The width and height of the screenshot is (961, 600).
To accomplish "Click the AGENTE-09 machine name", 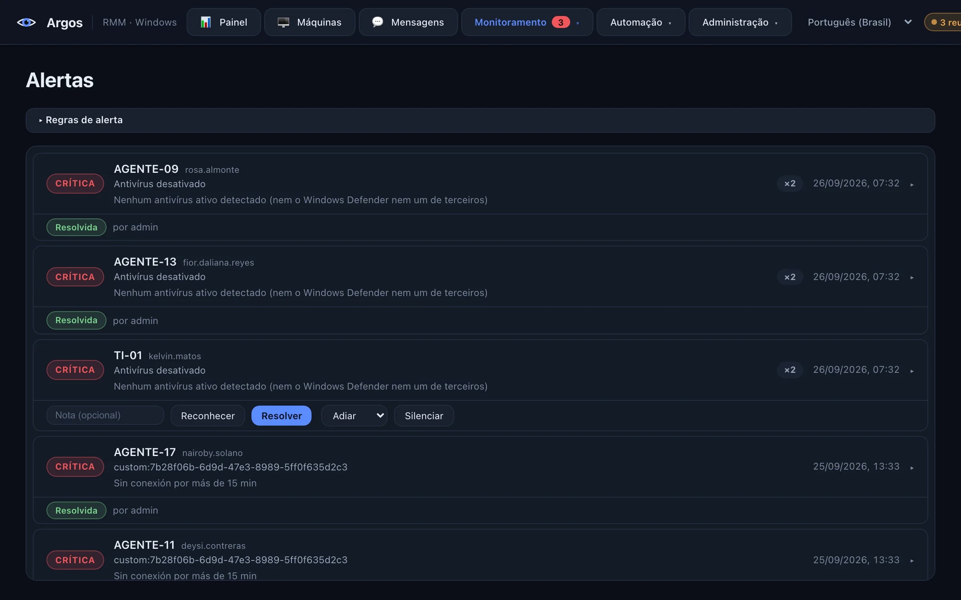I will [146, 169].
